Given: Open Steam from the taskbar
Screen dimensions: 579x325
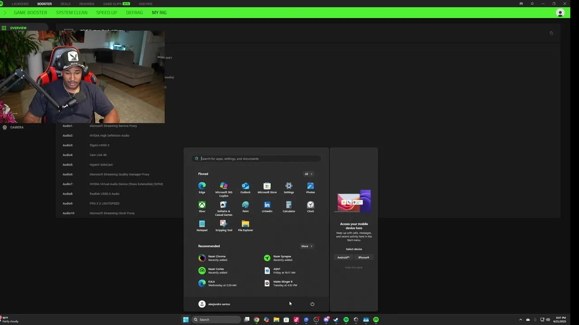Looking at the screenshot, I should [336, 320].
